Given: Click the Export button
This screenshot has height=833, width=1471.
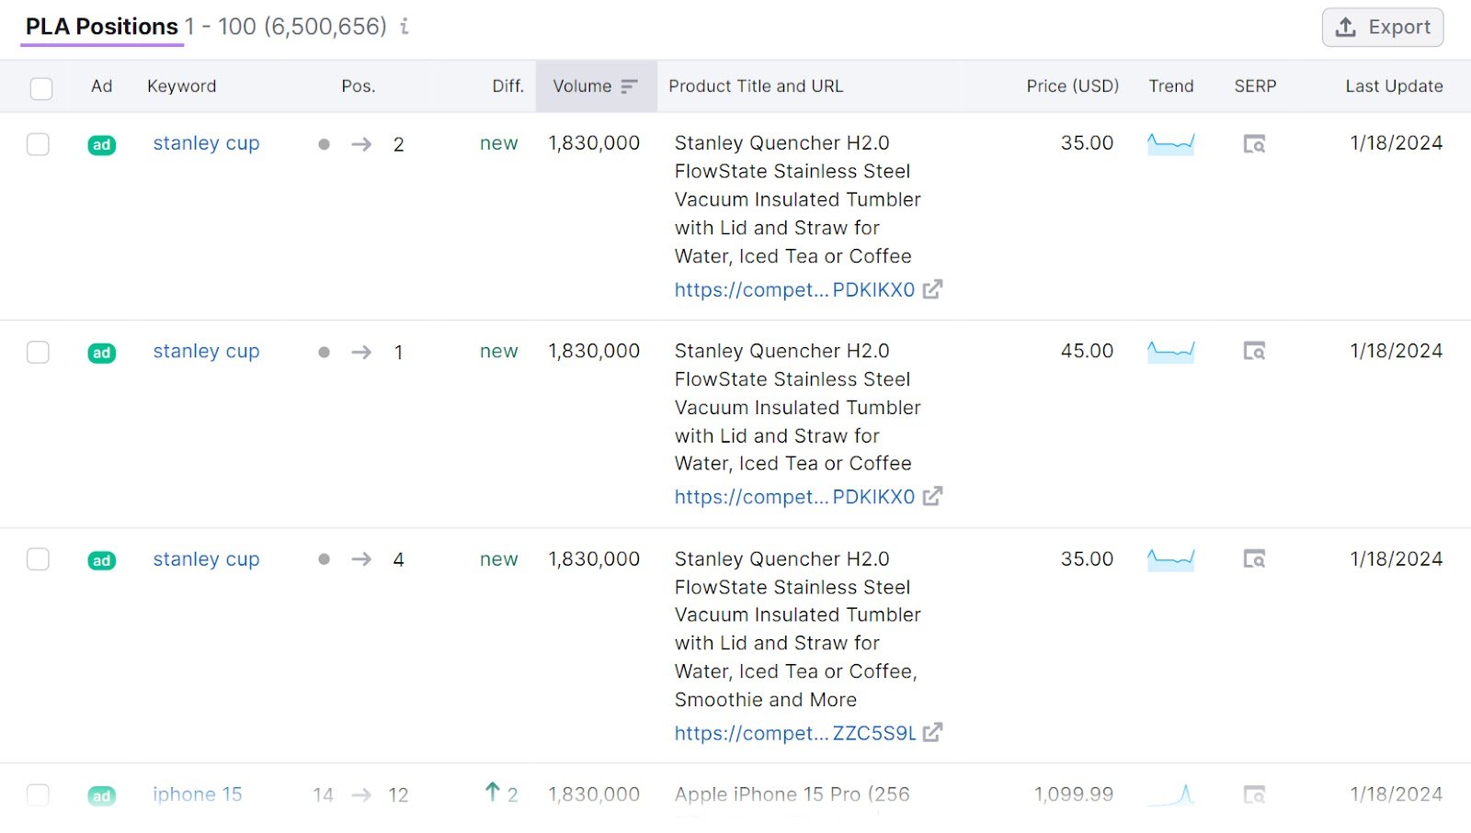Looking at the screenshot, I should (x=1383, y=28).
